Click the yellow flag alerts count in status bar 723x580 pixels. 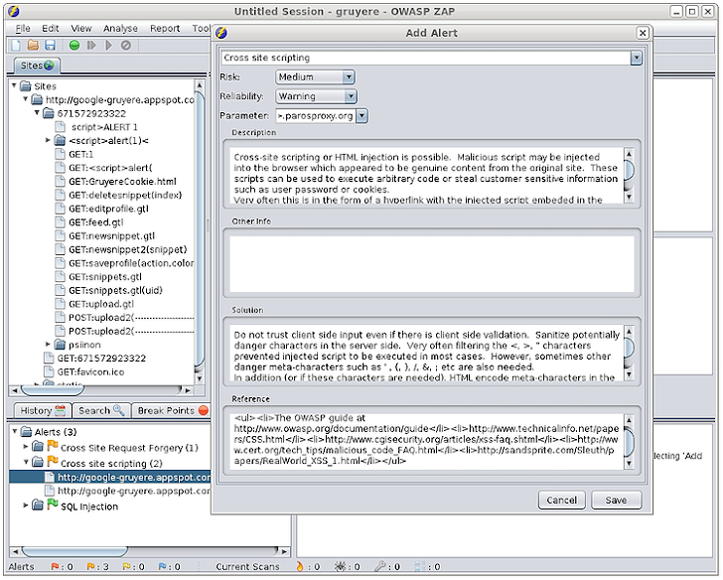coord(133,567)
